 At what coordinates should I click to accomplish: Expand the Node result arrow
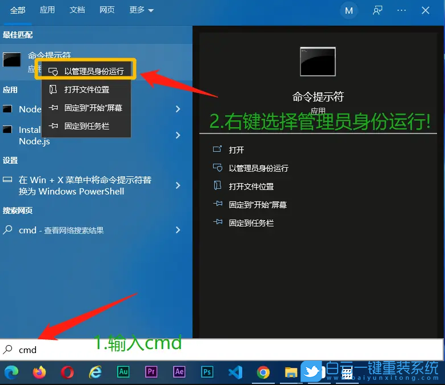point(178,109)
